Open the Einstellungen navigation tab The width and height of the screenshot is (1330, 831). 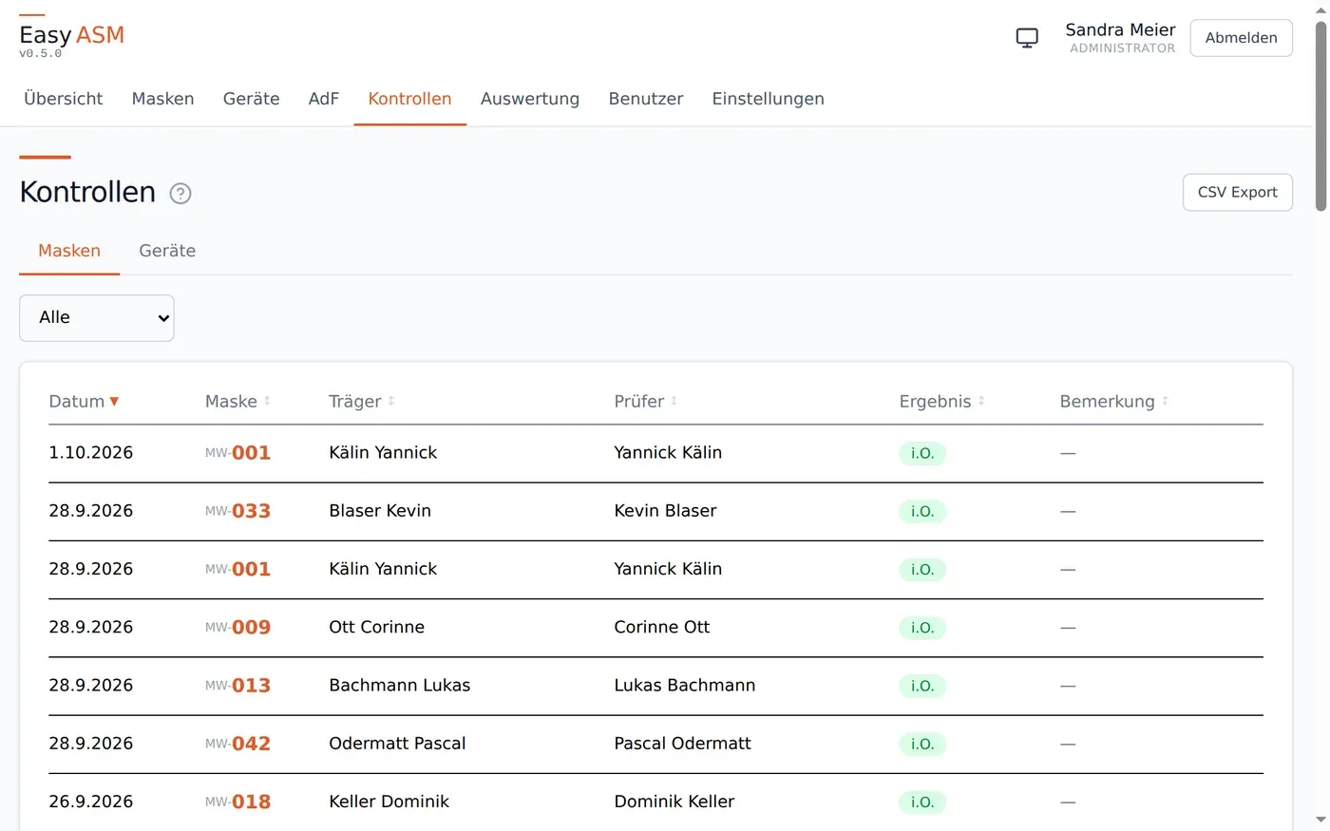pos(769,99)
